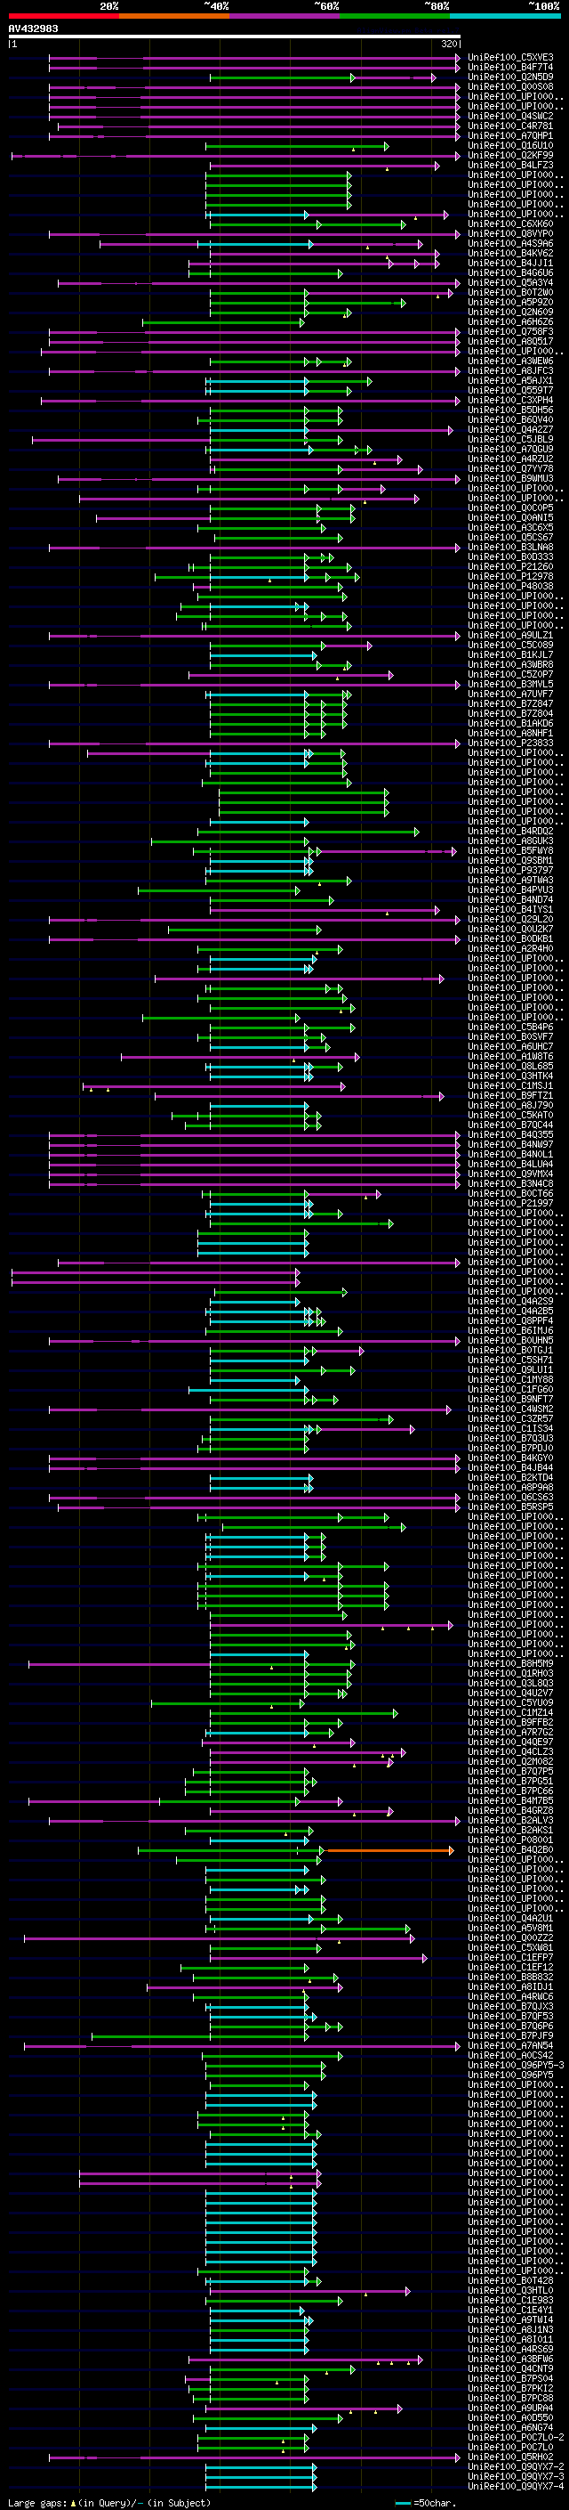Viewport: 569px width, 2510px height.
Task: Select the UniRef100_A5AJX1 label
Action: [x=510, y=380]
